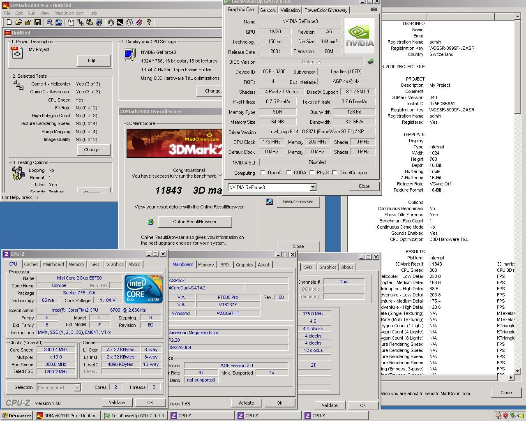Enable the DirectCompute checkbox in GPU-Z
This screenshot has width=526, height=421.
coord(335,173)
